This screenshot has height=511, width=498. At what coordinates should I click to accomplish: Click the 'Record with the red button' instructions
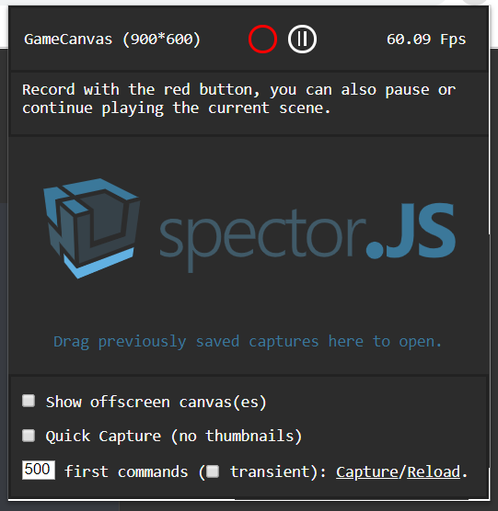coord(239,99)
